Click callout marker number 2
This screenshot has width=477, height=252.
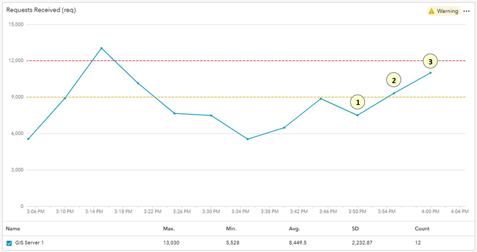394,80
